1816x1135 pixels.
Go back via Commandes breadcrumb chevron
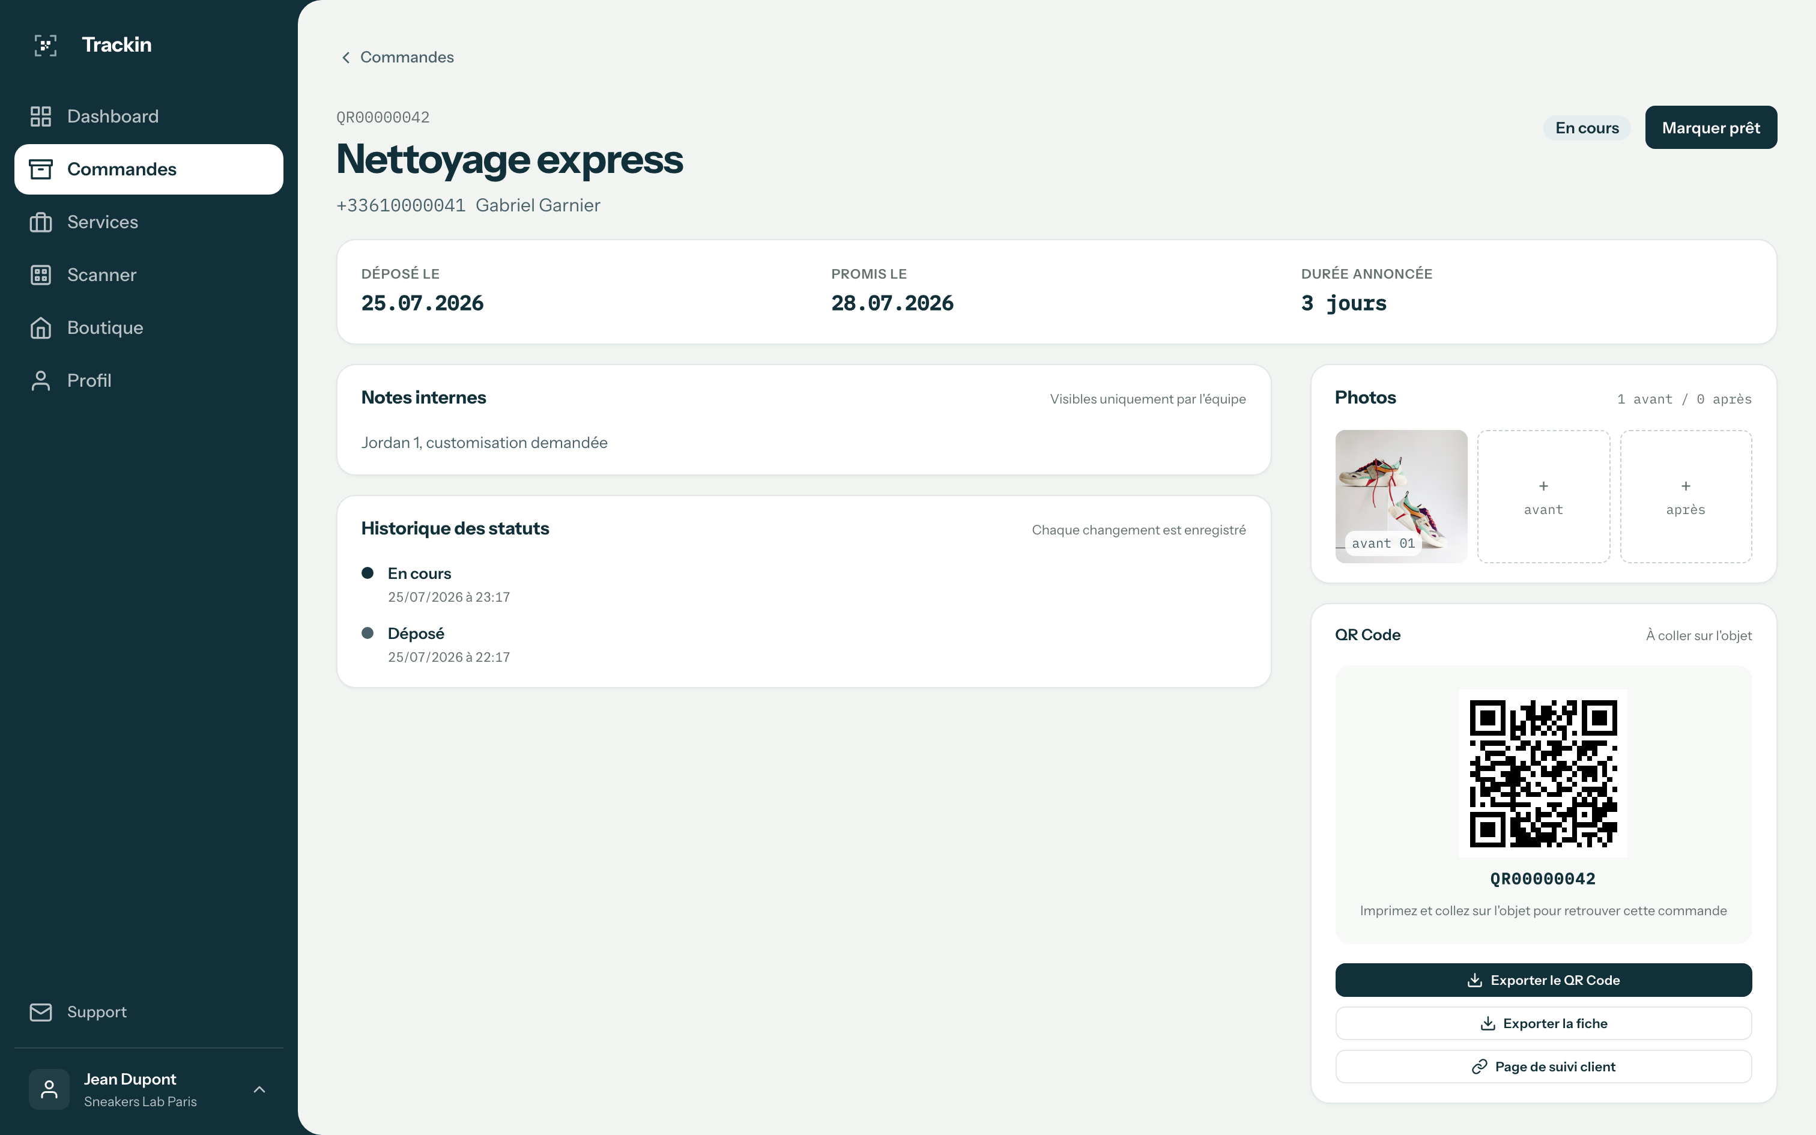(346, 58)
